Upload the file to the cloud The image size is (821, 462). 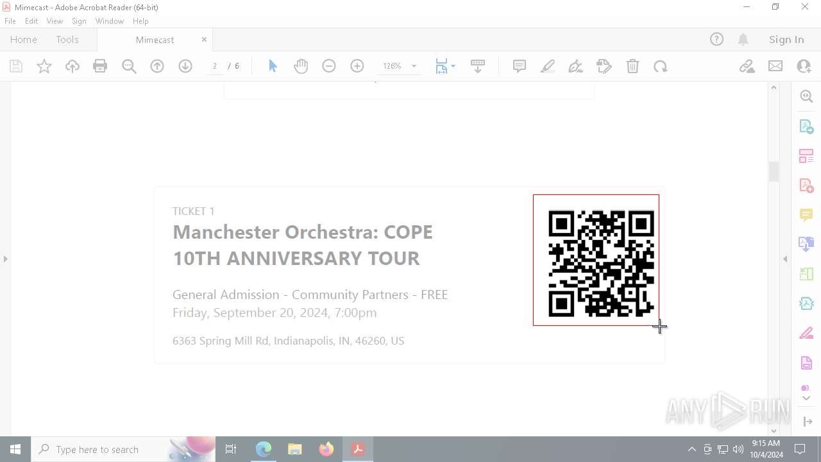coord(72,66)
